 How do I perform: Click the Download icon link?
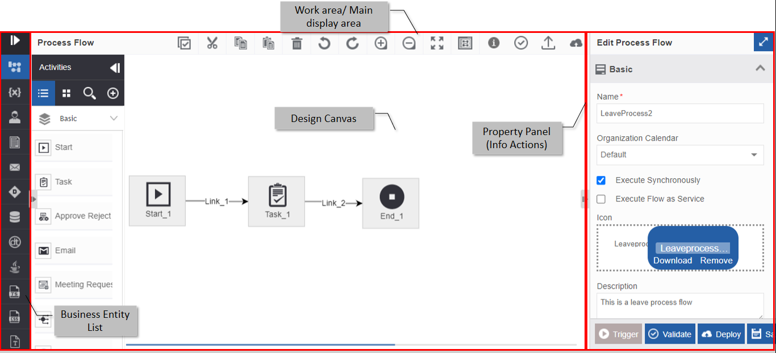click(673, 260)
